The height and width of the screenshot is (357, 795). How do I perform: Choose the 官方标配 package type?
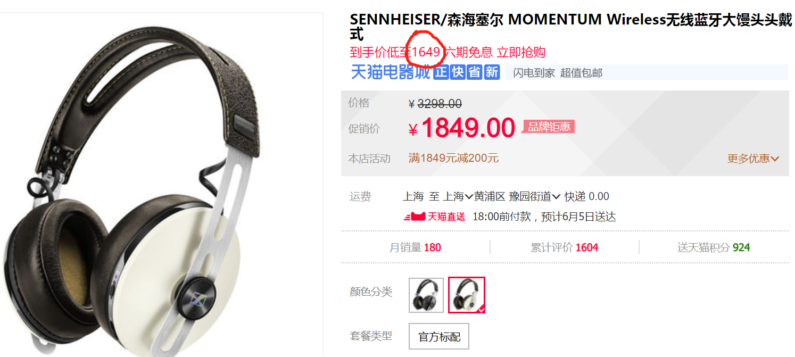pos(439,336)
